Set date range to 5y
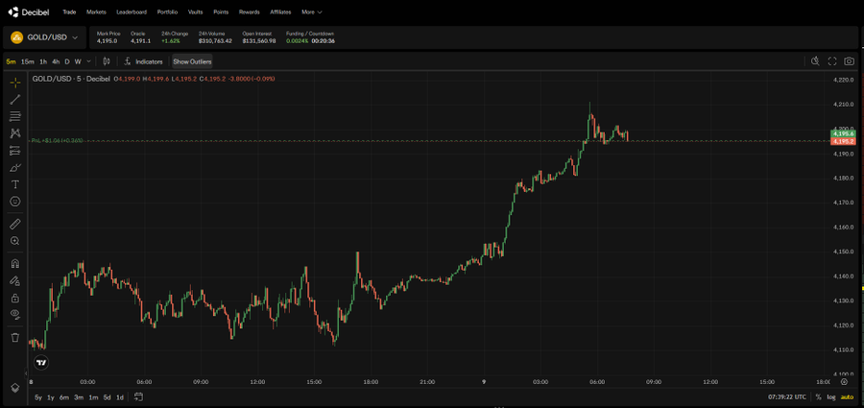The width and height of the screenshot is (864, 408). coord(38,397)
